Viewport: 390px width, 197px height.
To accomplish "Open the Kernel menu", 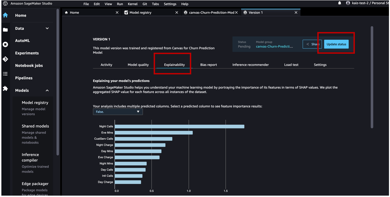I will click(x=133, y=4).
